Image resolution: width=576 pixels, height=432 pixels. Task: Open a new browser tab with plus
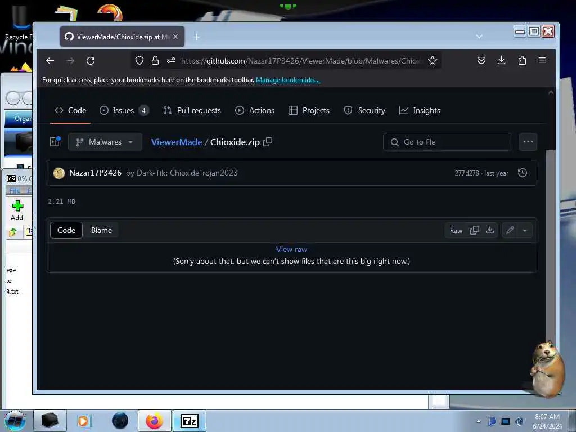coord(196,37)
